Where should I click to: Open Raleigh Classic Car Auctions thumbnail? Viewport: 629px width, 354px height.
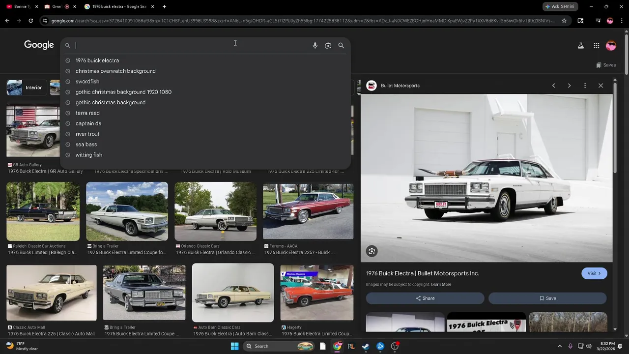pyautogui.click(x=43, y=211)
